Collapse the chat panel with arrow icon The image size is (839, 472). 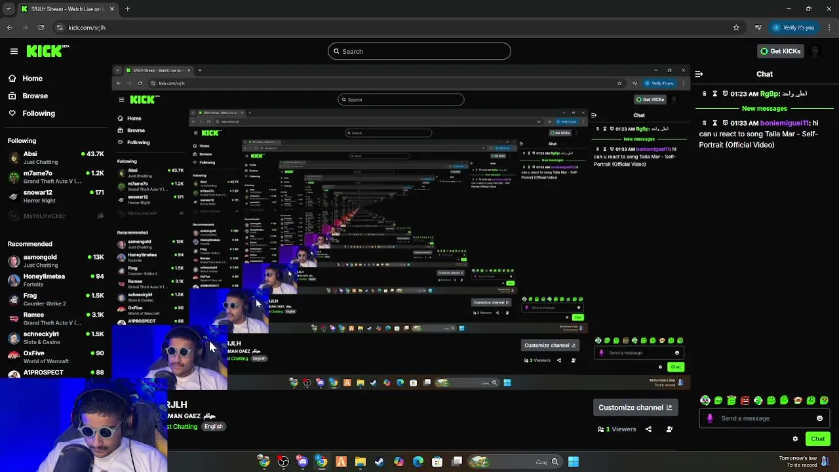[699, 74]
